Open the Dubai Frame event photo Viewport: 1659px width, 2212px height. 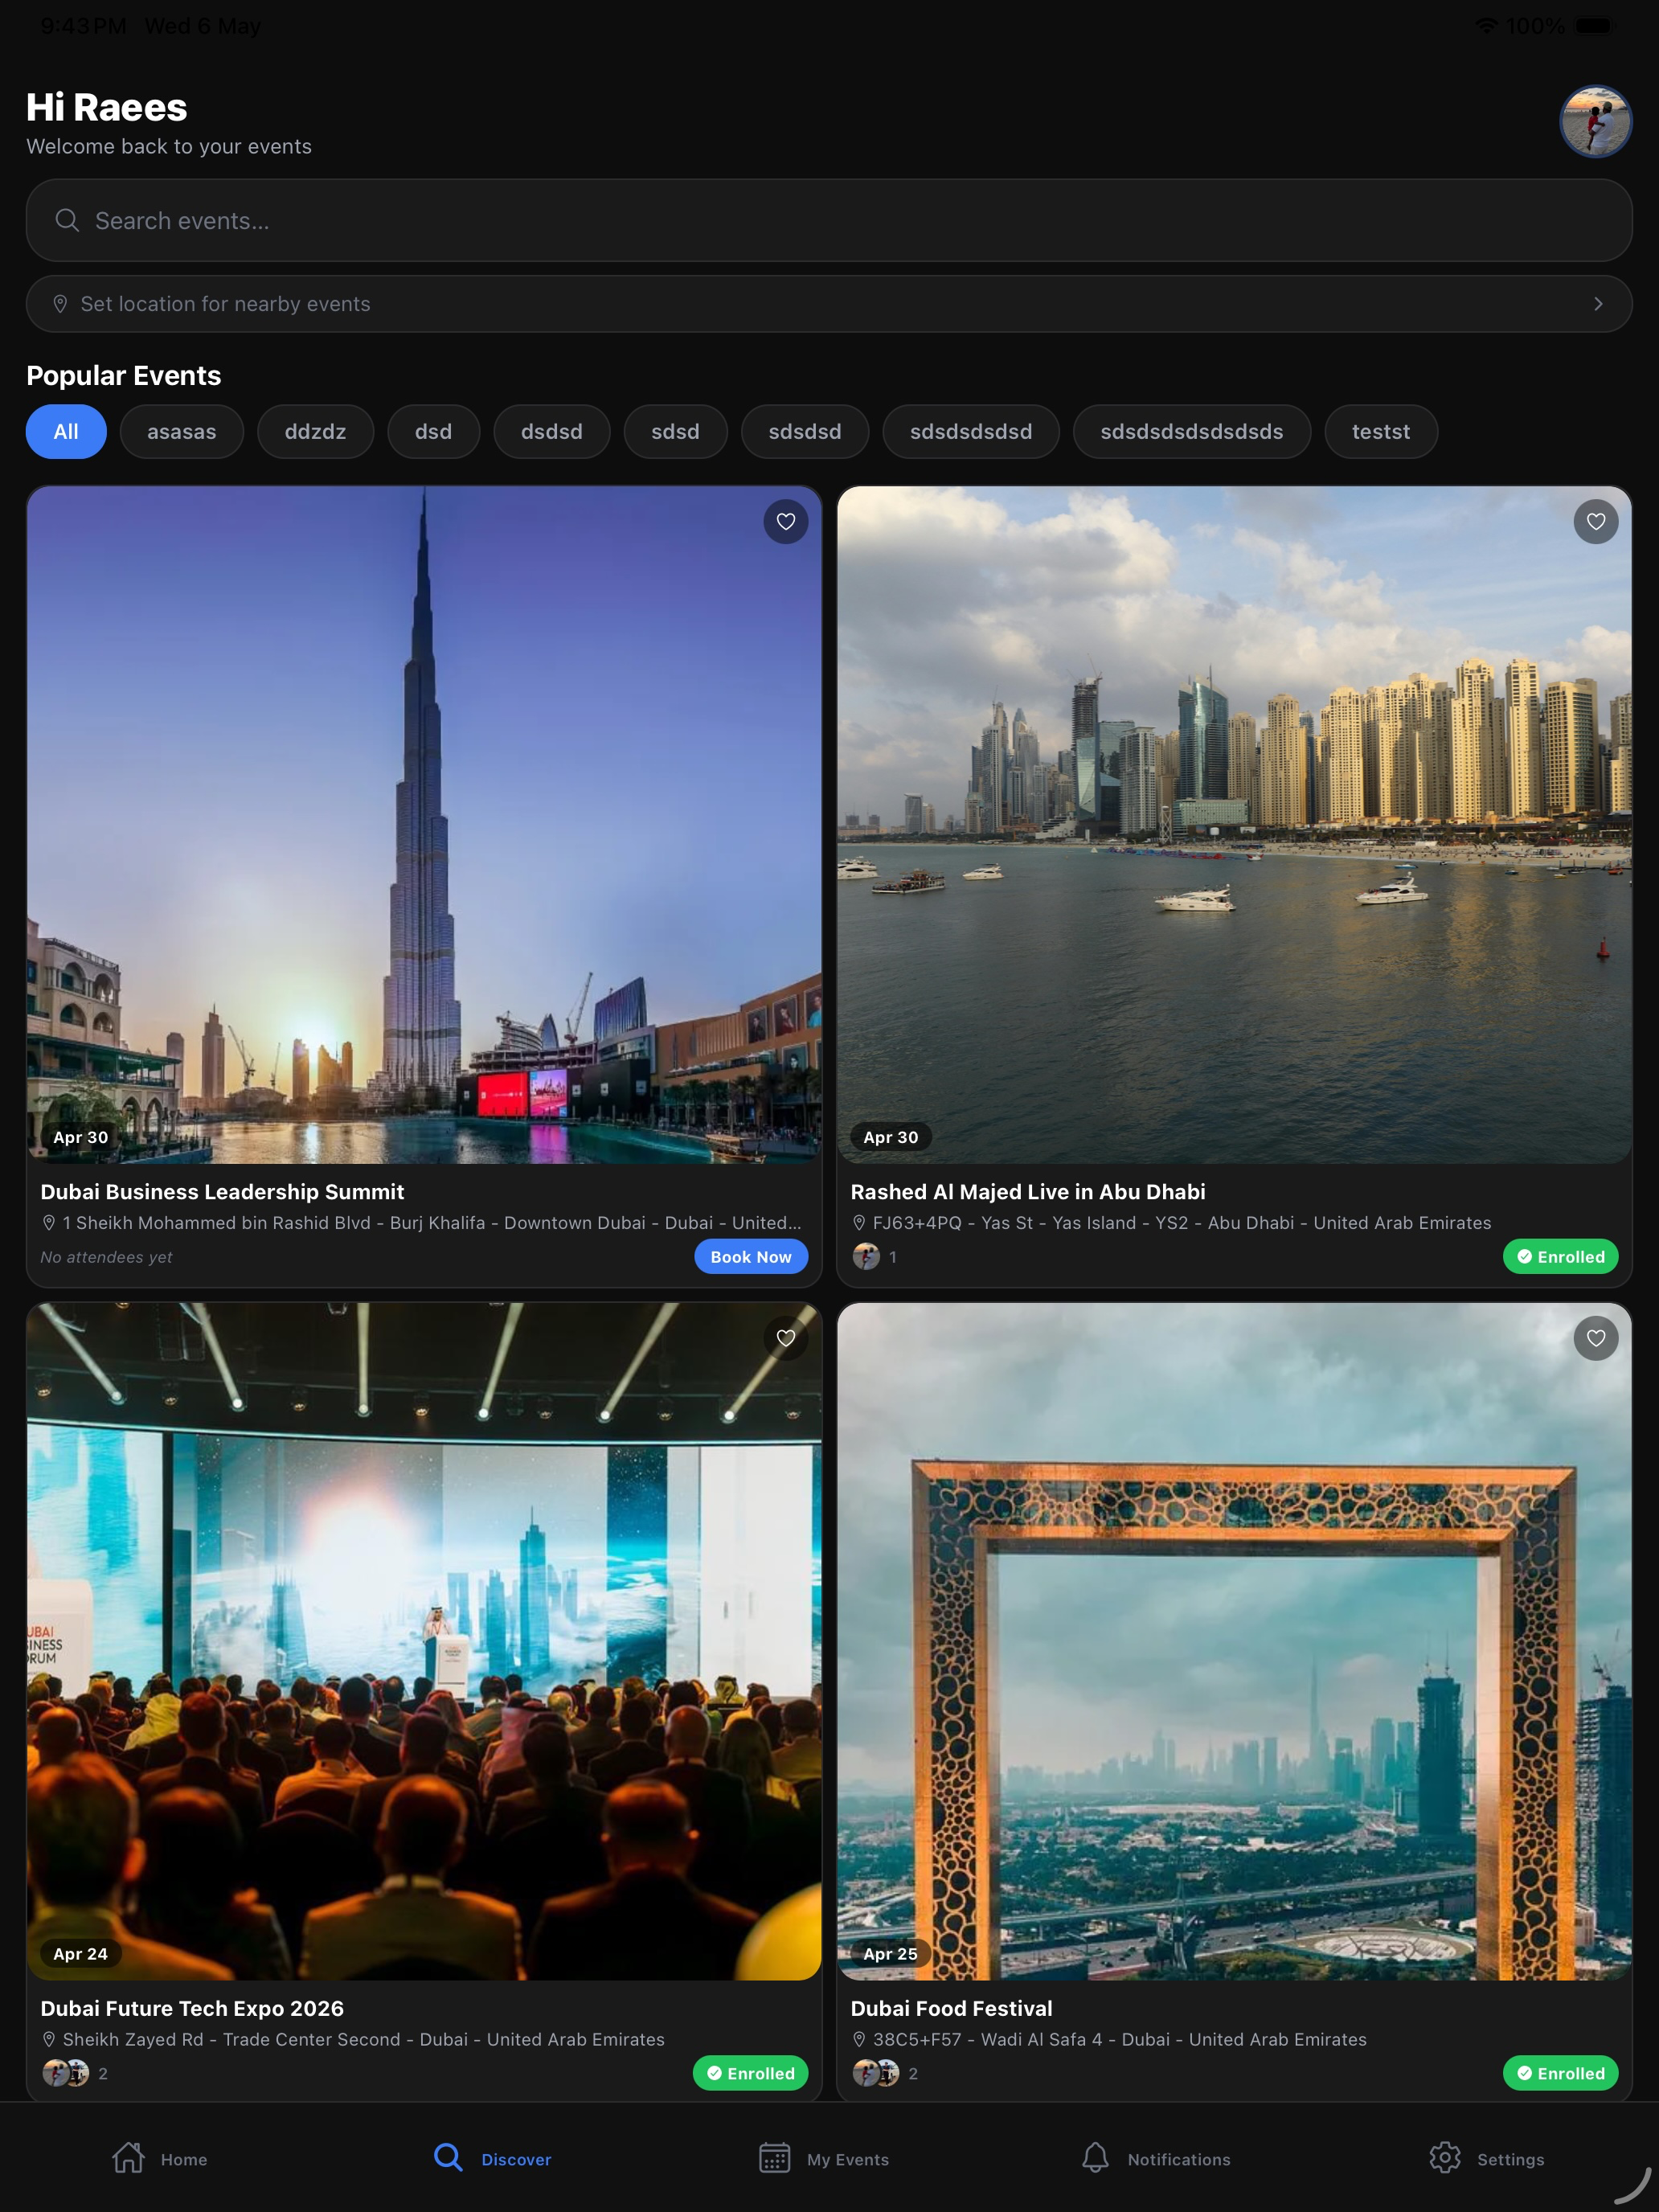coord(1234,1642)
